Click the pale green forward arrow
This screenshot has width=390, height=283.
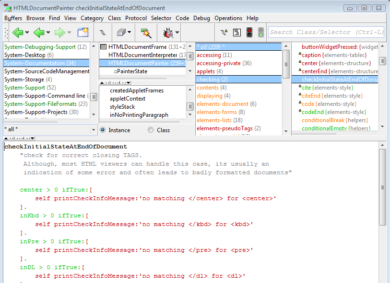click(x=59, y=33)
